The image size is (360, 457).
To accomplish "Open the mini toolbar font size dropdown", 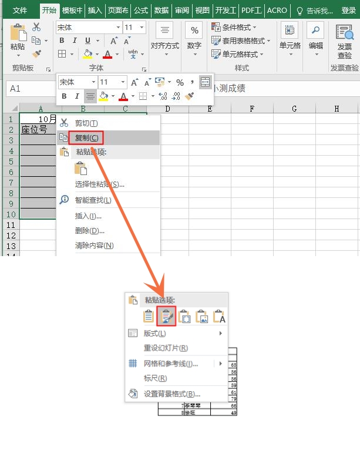I will 123,82.
